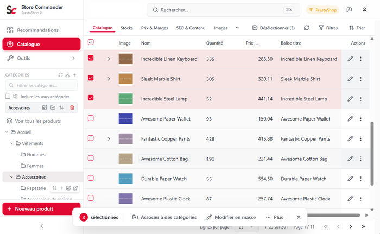This screenshot has width=380, height=234.
Task: Click Associer à des catégories
Action: [164, 217]
